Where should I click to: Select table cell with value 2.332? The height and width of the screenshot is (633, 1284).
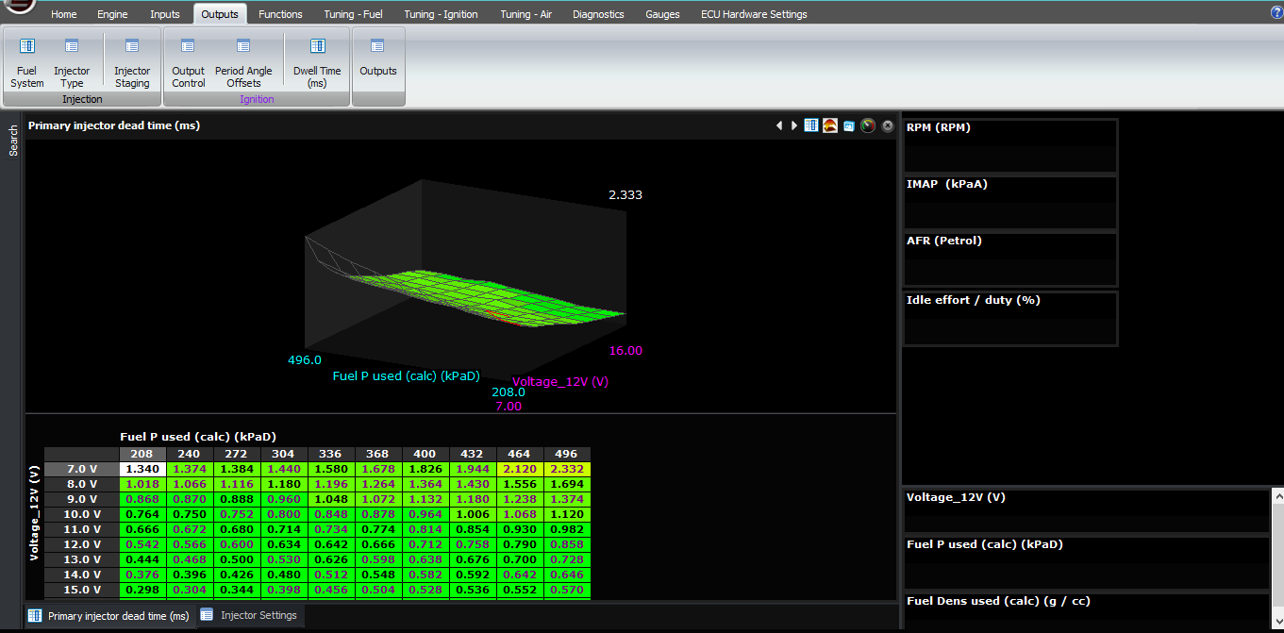coord(567,469)
